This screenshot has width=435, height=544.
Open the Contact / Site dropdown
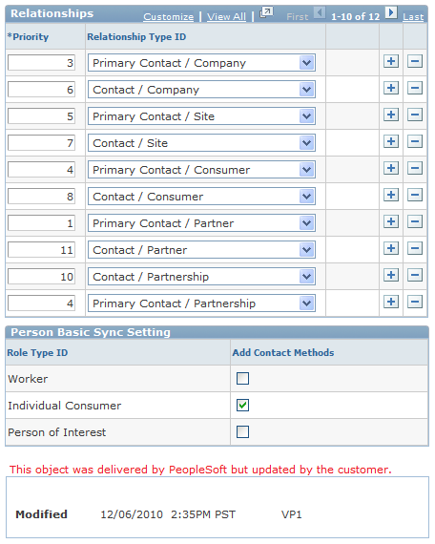coord(201,143)
